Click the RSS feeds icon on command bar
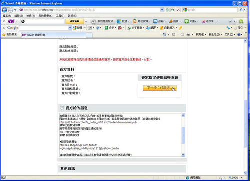The height and width of the screenshot is (181, 250). [173, 35]
